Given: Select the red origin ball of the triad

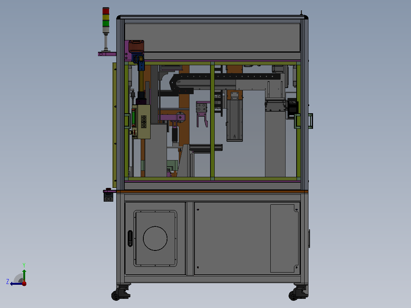Looking at the screenshot, I should [24, 283].
